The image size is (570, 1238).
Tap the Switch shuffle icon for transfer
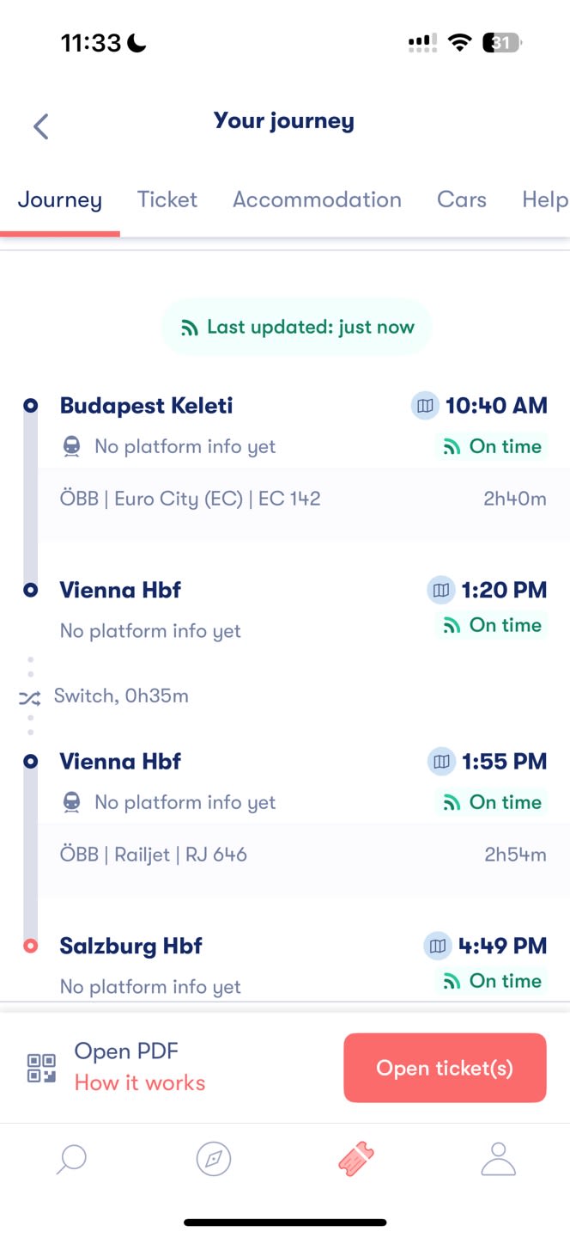click(29, 698)
